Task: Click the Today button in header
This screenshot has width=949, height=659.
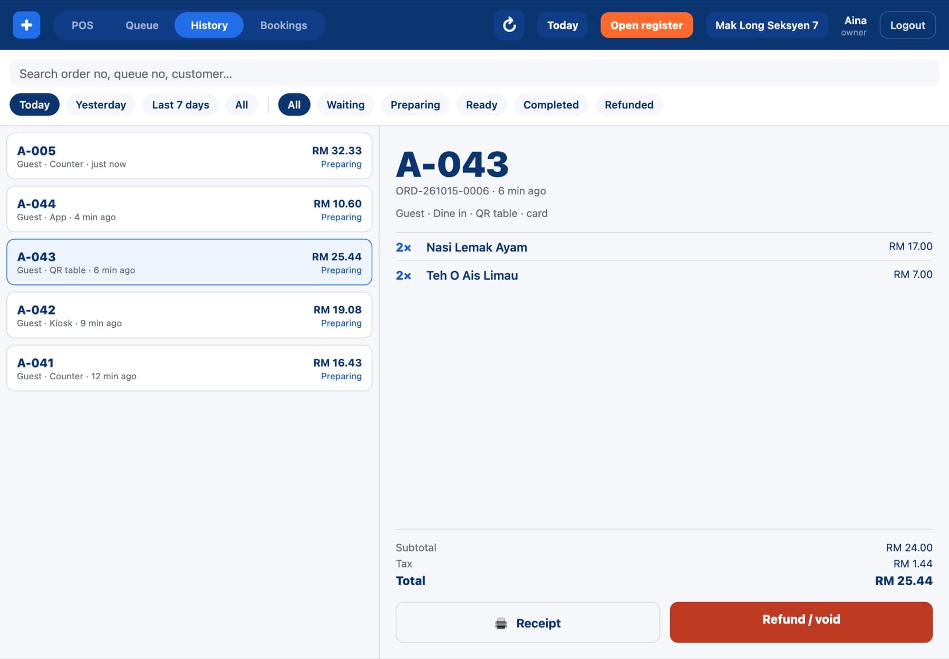Action: click(563, 25)
